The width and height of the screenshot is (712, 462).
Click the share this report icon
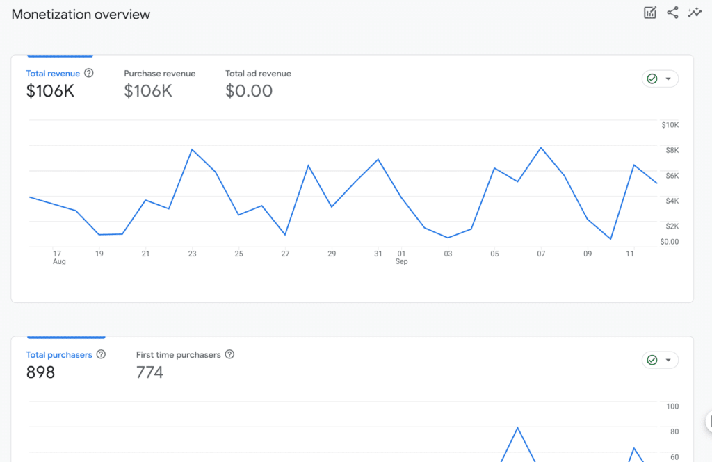[672, 12]
